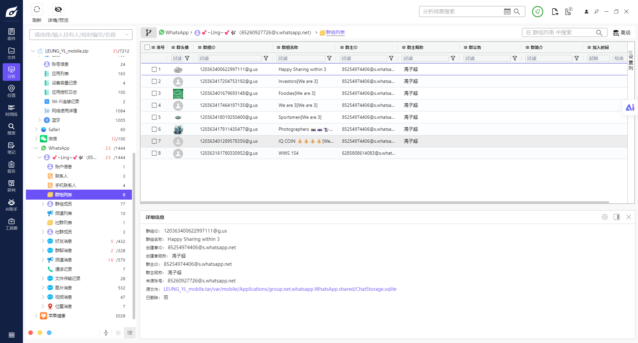
Task: Expand the 好友消息 tree node
Action: pyautogui.click(x=43, y=241)
